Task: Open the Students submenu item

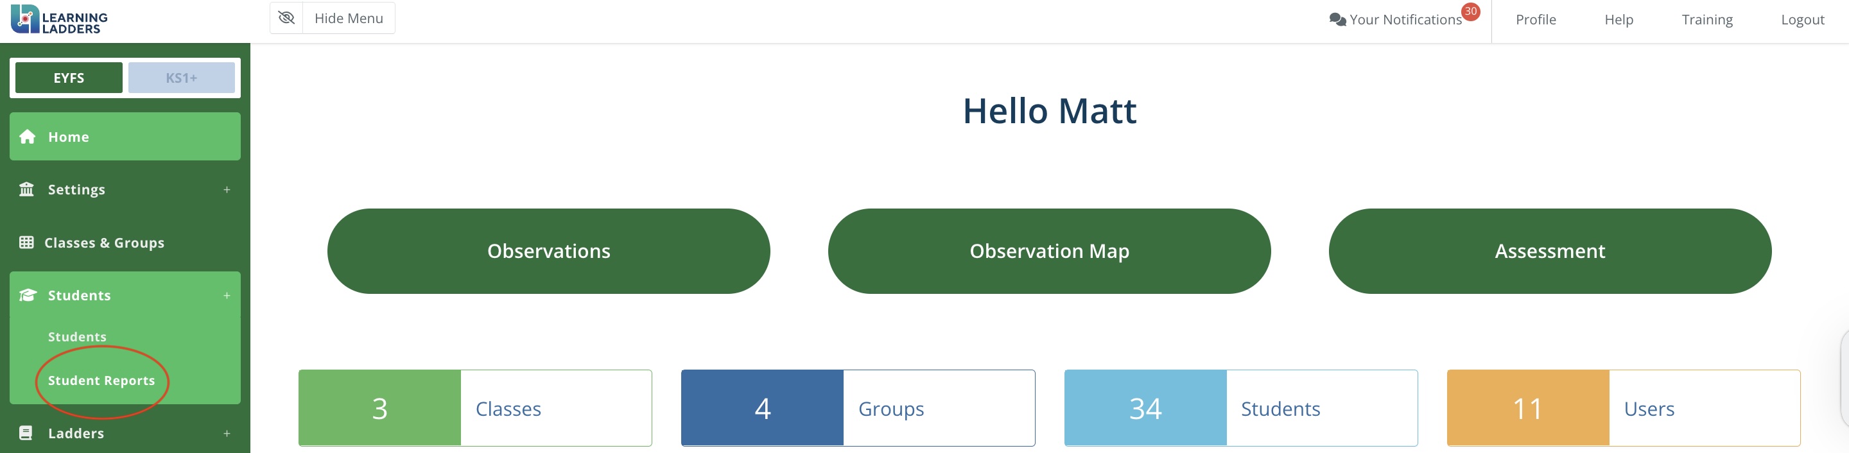Action: pyautogui.click(x=77, y=337)
